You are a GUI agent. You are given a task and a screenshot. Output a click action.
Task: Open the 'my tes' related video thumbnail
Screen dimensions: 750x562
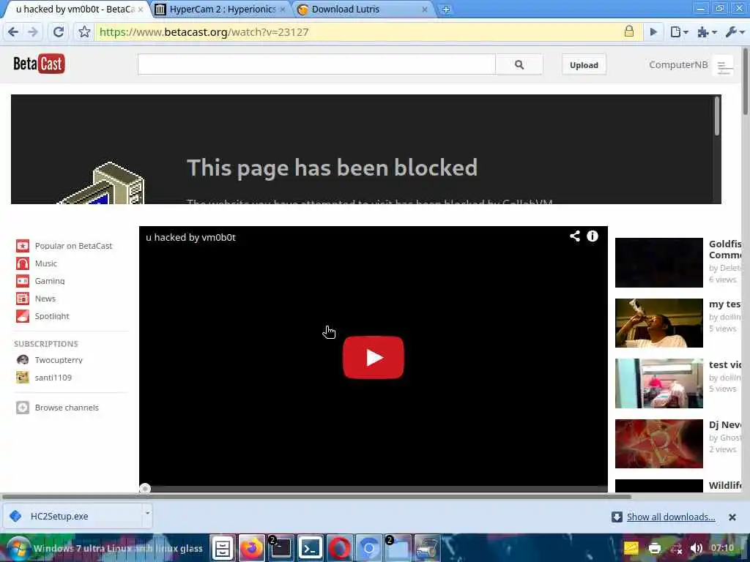(x=658, y=323)
